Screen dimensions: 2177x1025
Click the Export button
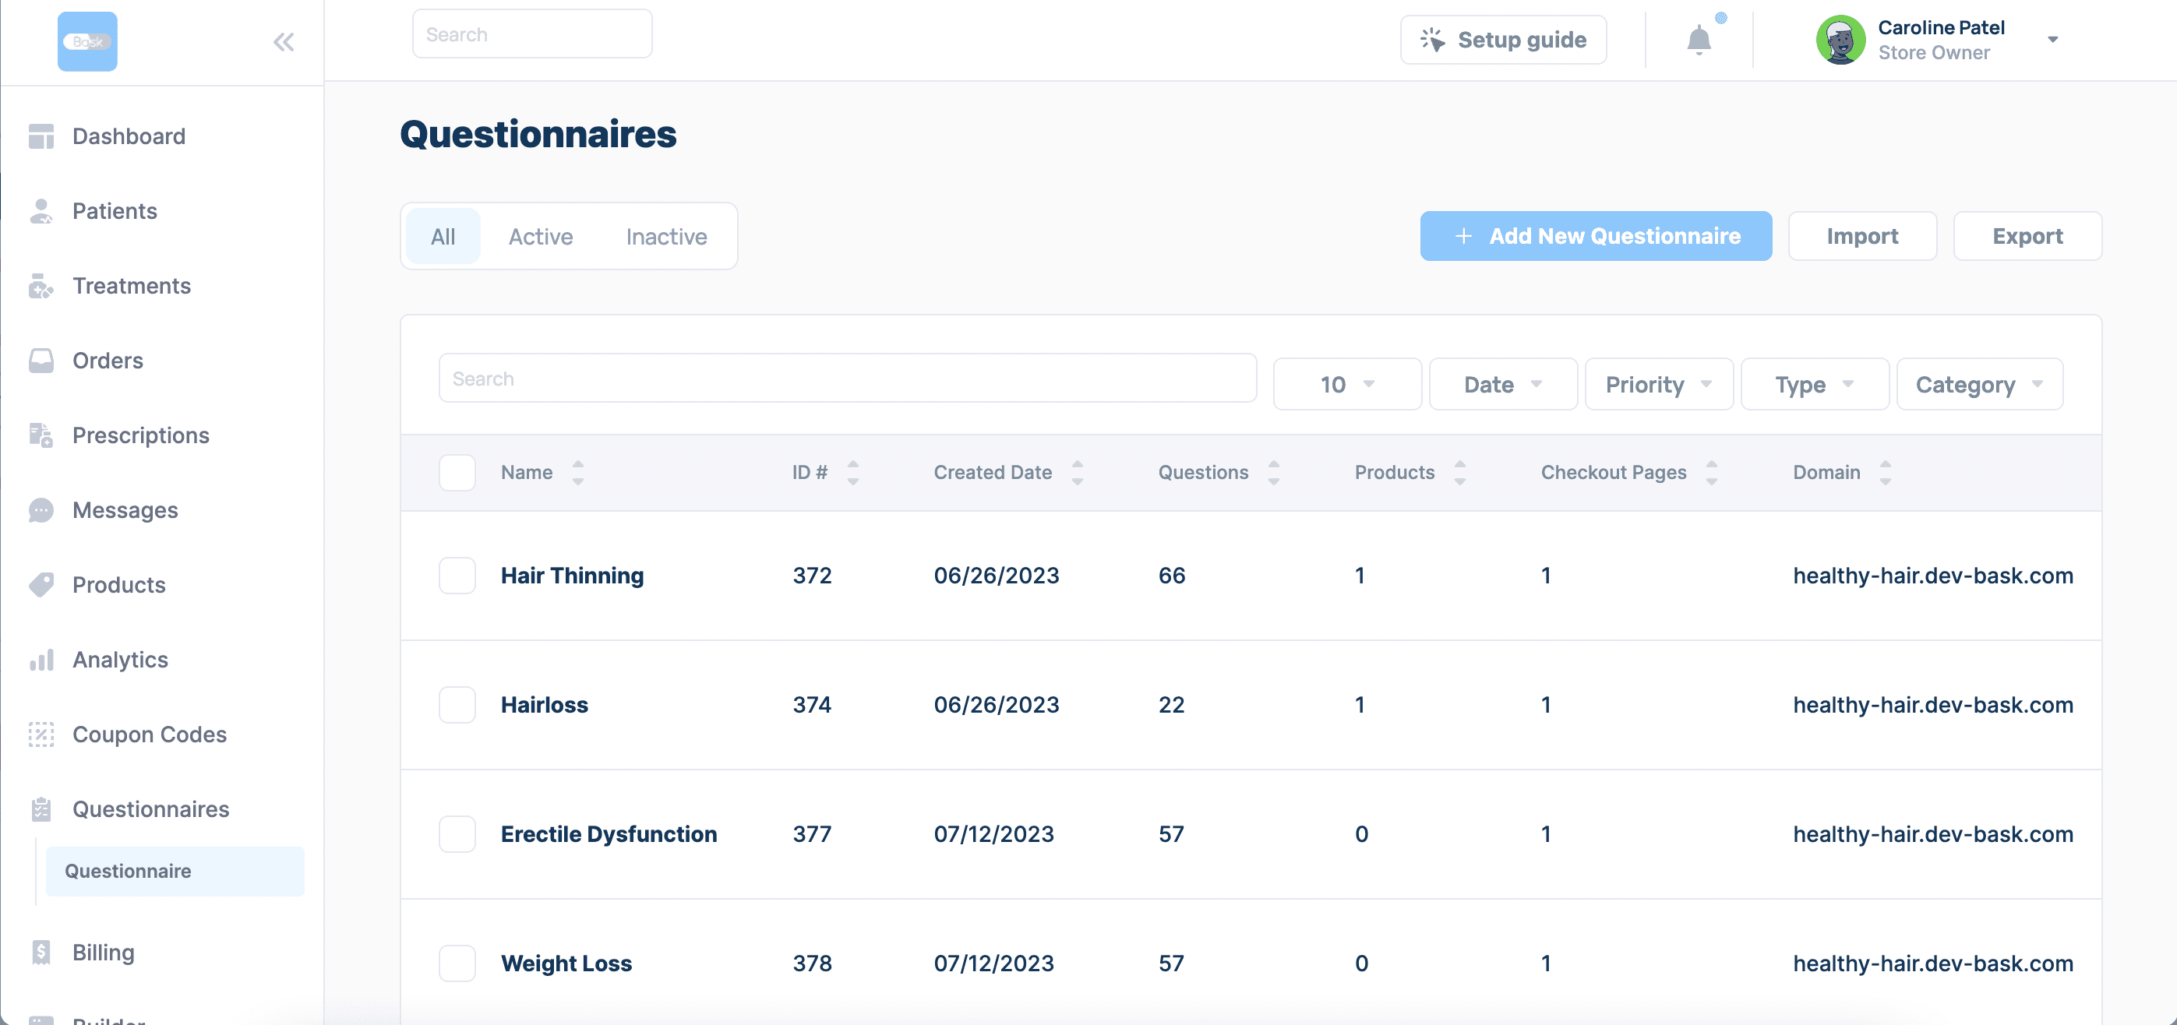[x=2027, y=236]
